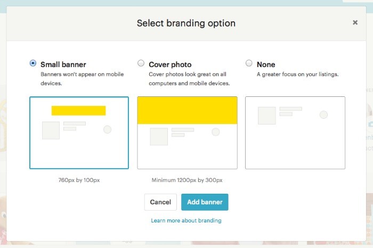Screen dimensions: 373x248
Task: Choose the Cover photo radio option
Action: click(141, 63)
